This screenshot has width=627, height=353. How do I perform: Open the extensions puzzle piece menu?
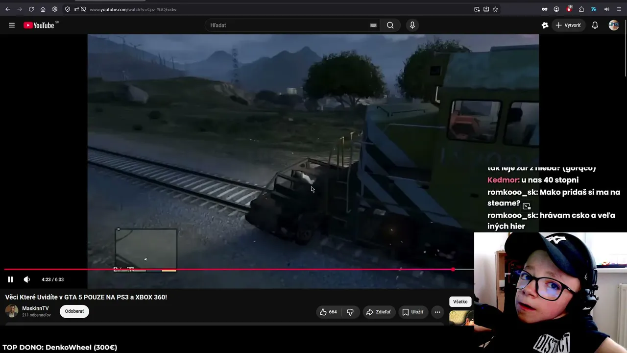pos(581,9)
